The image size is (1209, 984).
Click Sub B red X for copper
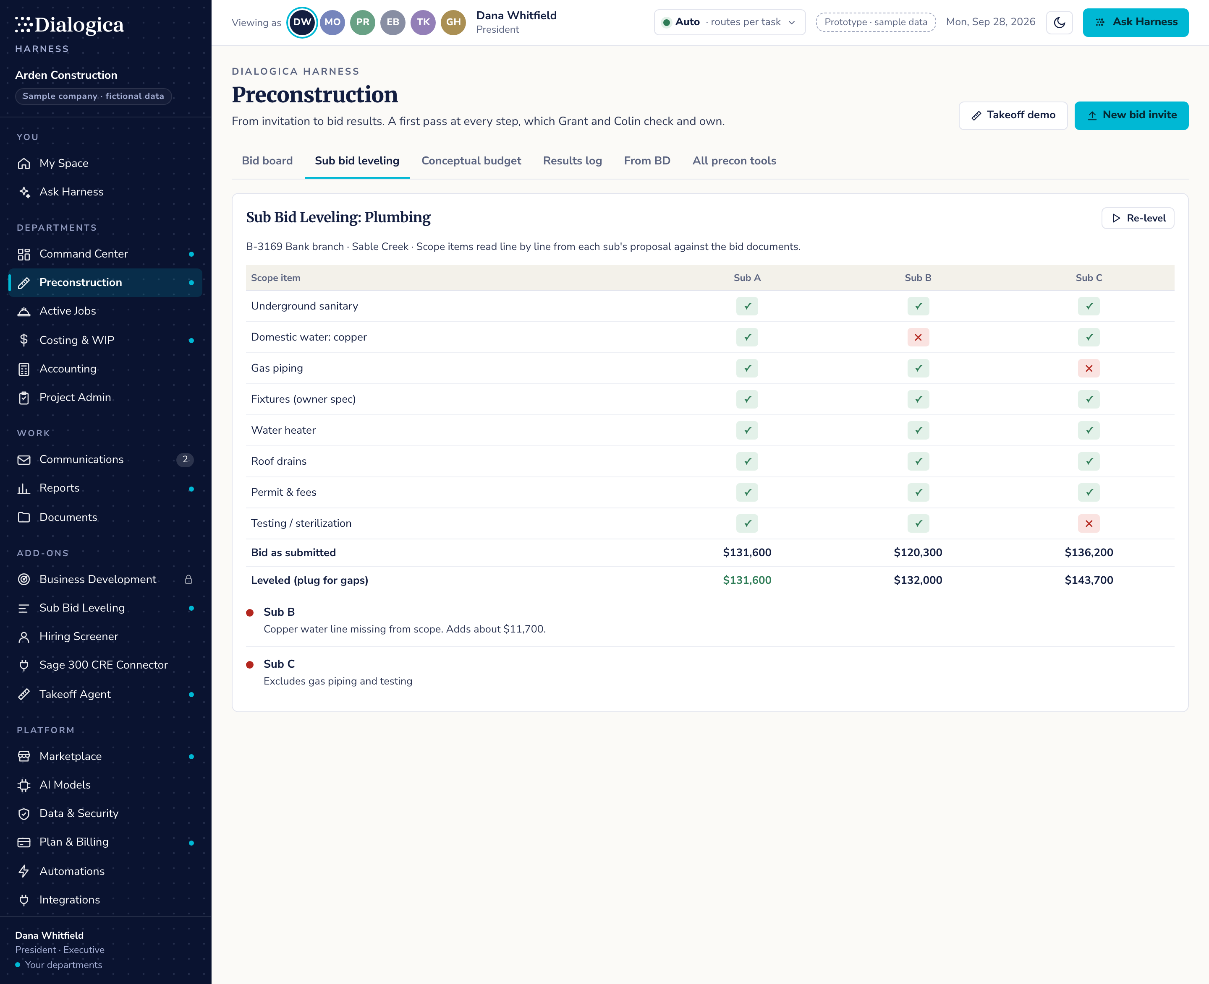[x=918, y=337]
